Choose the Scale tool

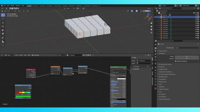[3, 30]
